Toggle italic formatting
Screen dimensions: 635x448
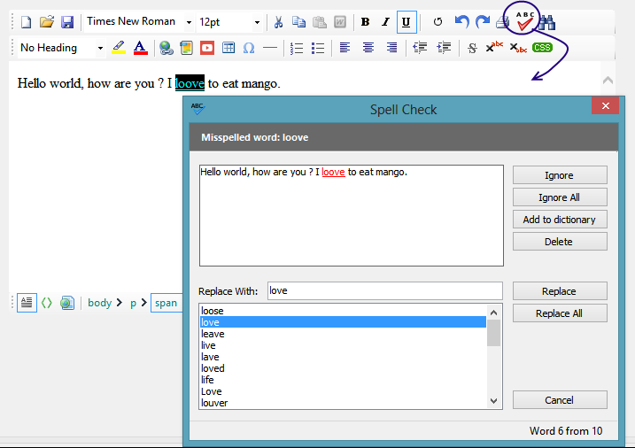(x=385, y=22)
